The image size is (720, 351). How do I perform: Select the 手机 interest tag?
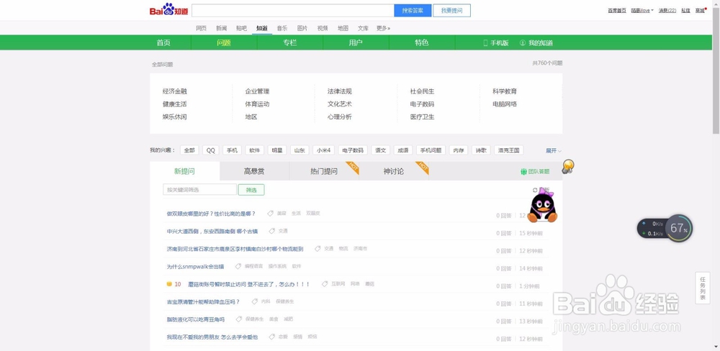pos(233,150)
